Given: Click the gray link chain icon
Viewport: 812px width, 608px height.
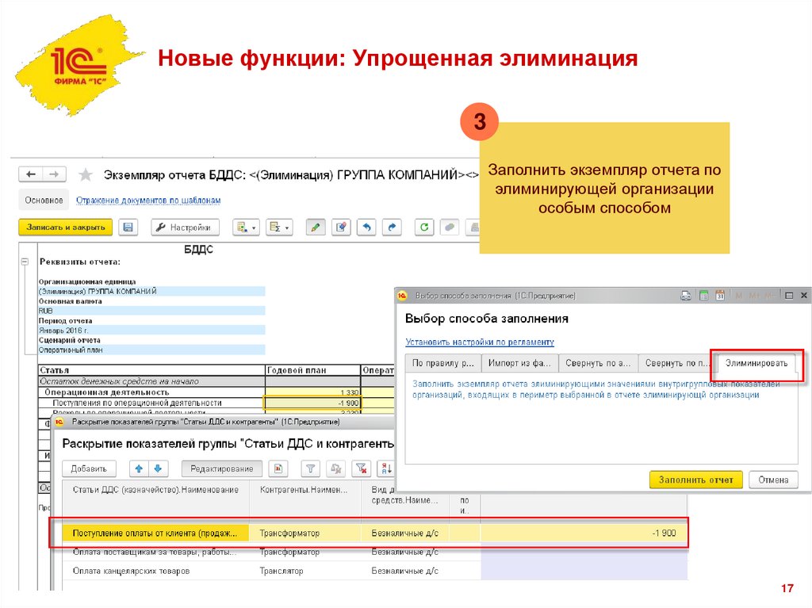Looking at the screenshot, I should pos(450,228).
